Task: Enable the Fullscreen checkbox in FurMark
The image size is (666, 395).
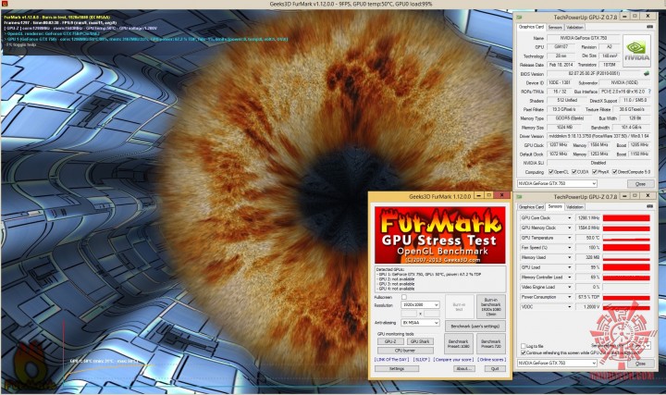Action: (x=404, y=297)
